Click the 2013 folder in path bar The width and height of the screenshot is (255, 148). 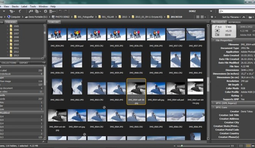[x=123, y=17]
